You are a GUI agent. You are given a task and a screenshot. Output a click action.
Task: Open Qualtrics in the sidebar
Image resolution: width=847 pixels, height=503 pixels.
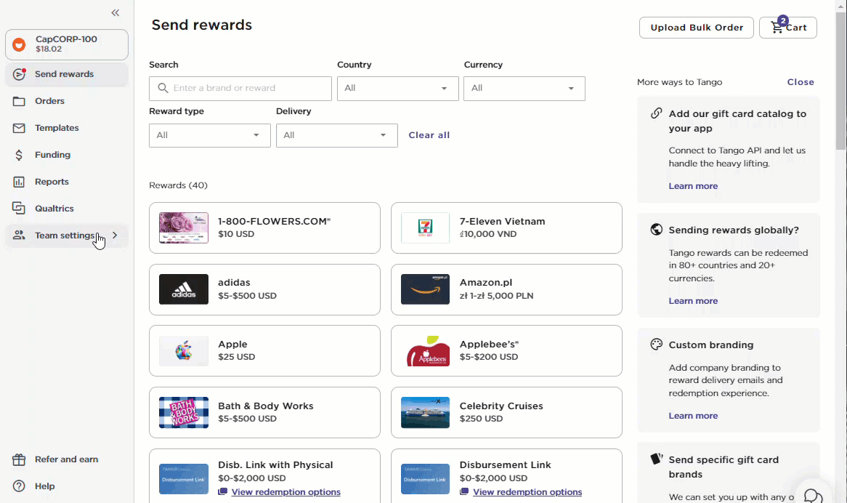pos(54,209)
